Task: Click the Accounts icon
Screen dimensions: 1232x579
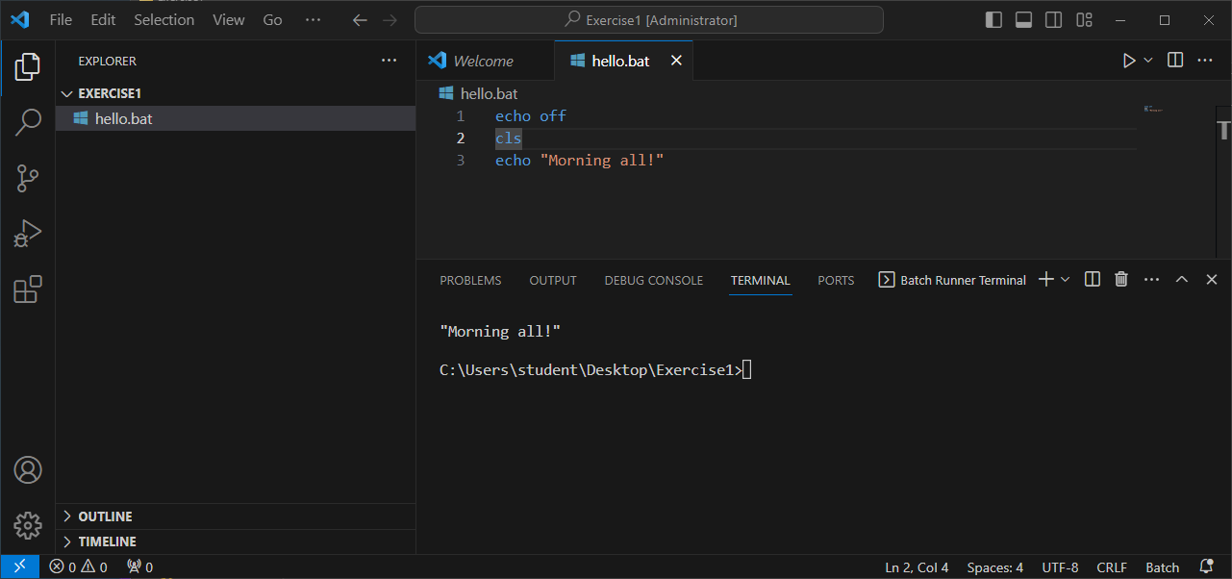Action: [x=28, y=470]
